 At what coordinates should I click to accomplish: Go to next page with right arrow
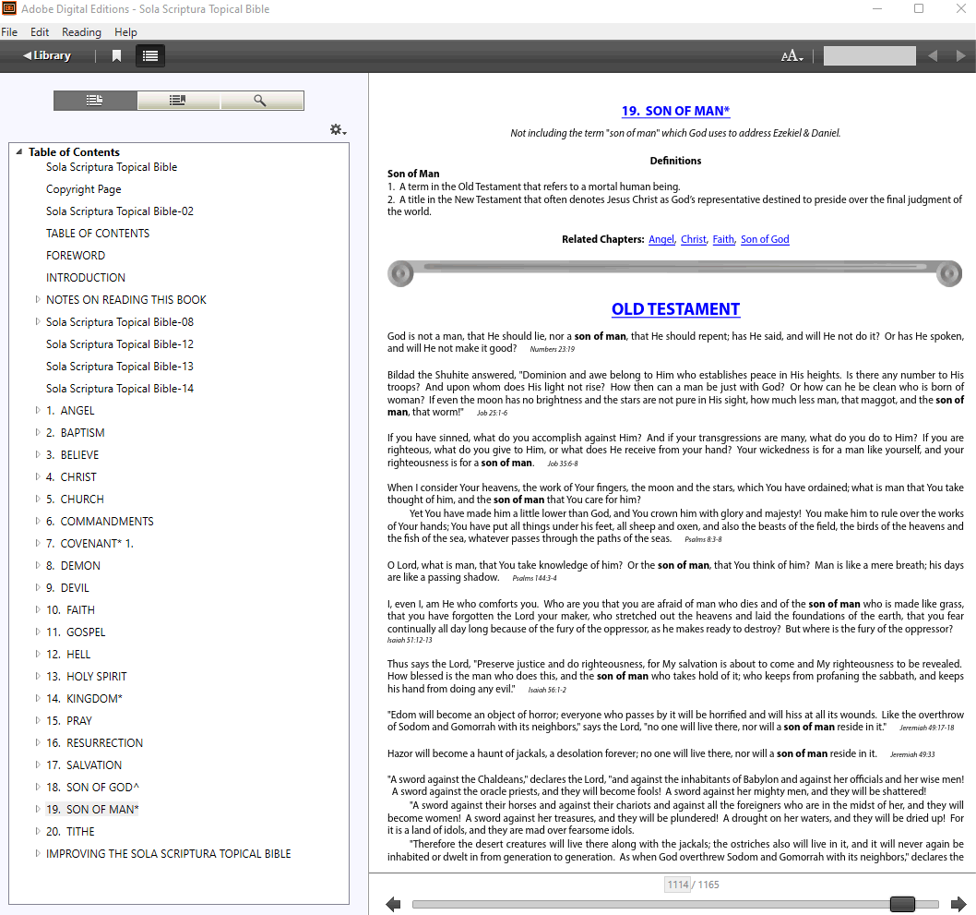click(x=958, y=904)
